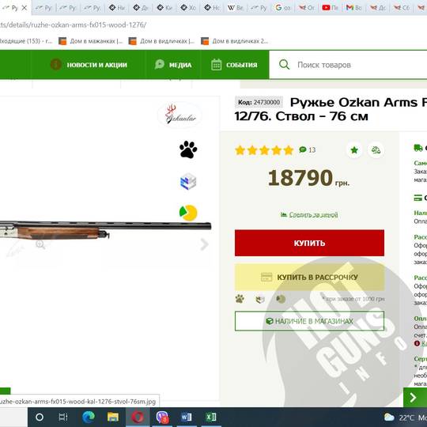The image size is (427, 427).
Task: Zoom product image with magnifier icon
Action: [40, 244]
